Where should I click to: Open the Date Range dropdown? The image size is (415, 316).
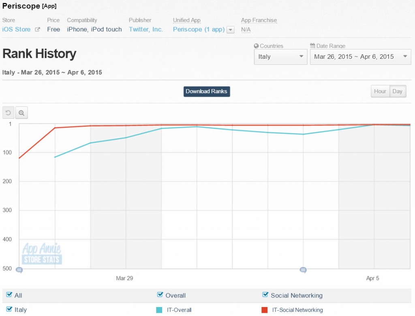[360, 57]
